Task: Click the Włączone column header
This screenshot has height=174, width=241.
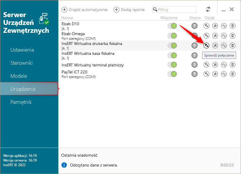Action: point(169,18)
